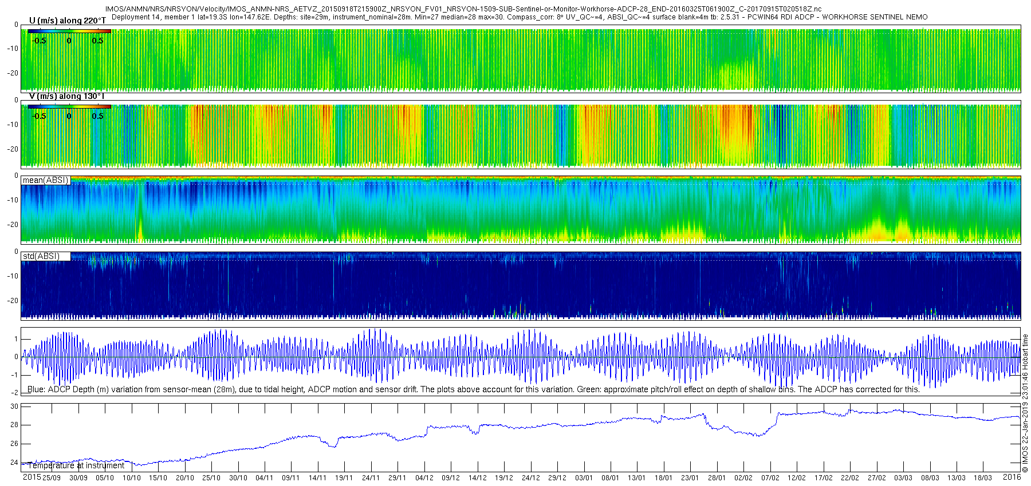
Task: Click the Temperature at instrument label
Action: coord(76,465)
